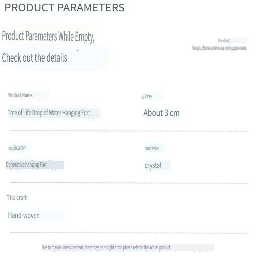
Task: Select "The craft" field label
Action: pyautogui.click(x=16, y=198)
